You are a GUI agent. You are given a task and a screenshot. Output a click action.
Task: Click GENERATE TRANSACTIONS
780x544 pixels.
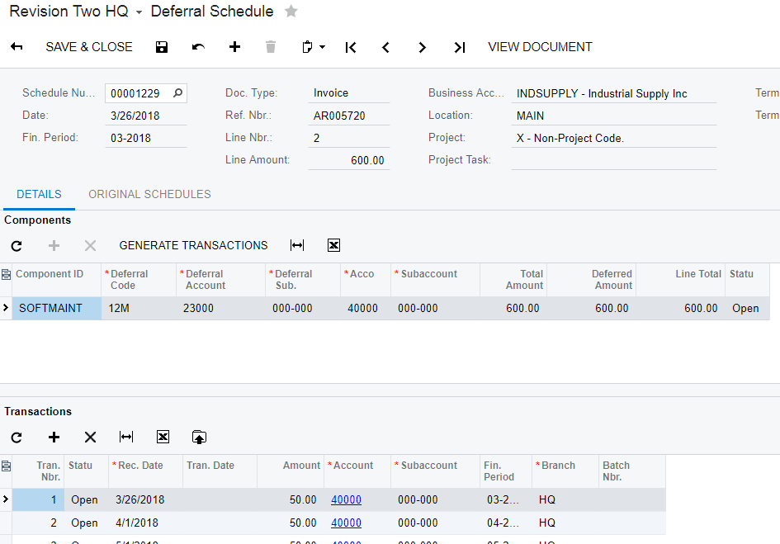(x=193, y=245)
